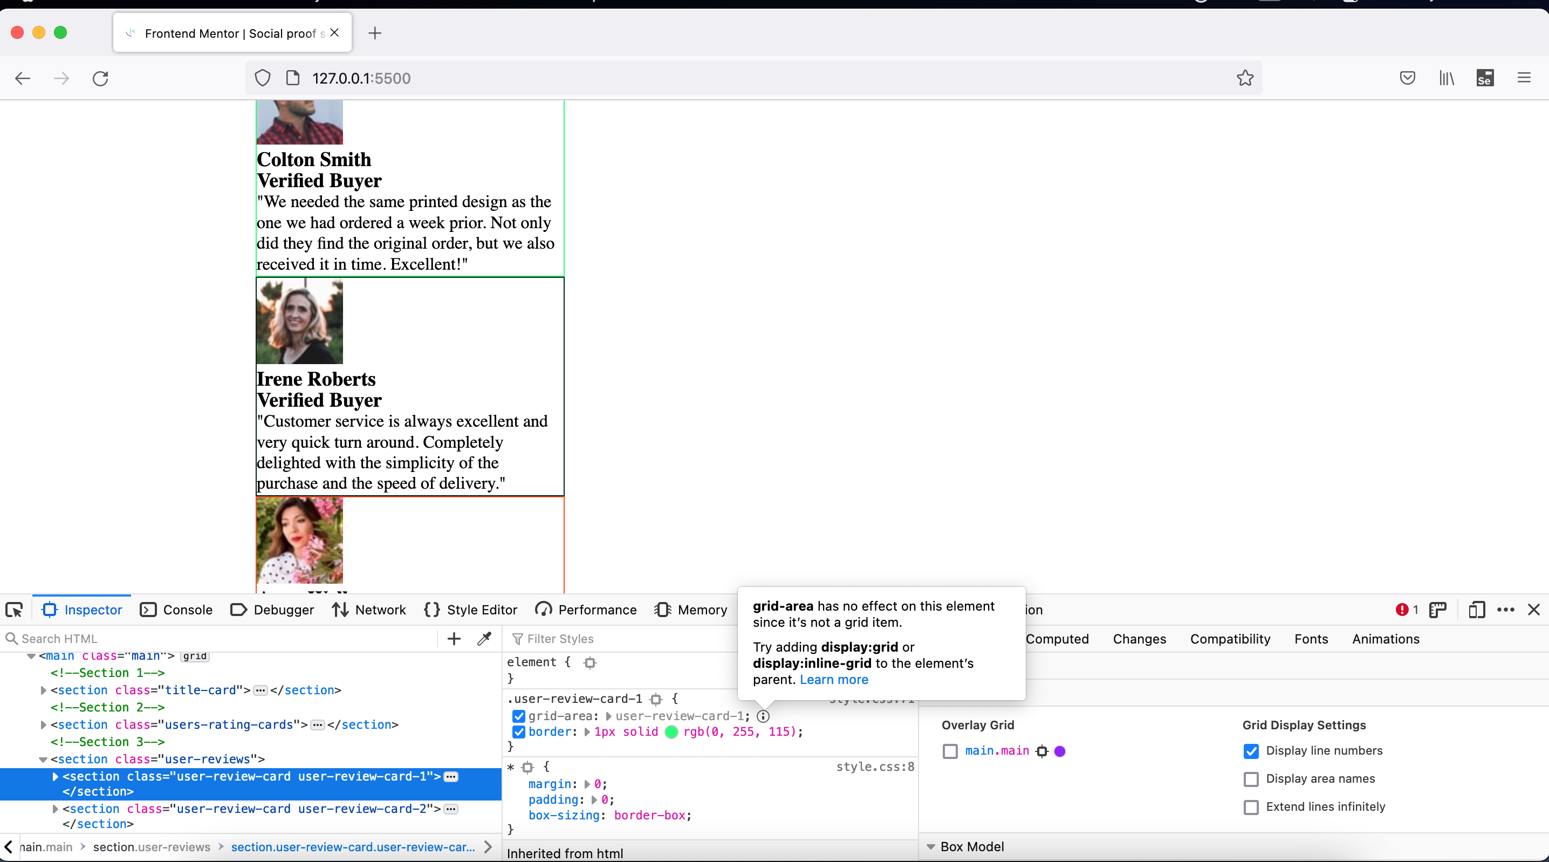The image size is (1549, 862).
Task: Click the responsive design mode icon
Action: click(1475, 610)
